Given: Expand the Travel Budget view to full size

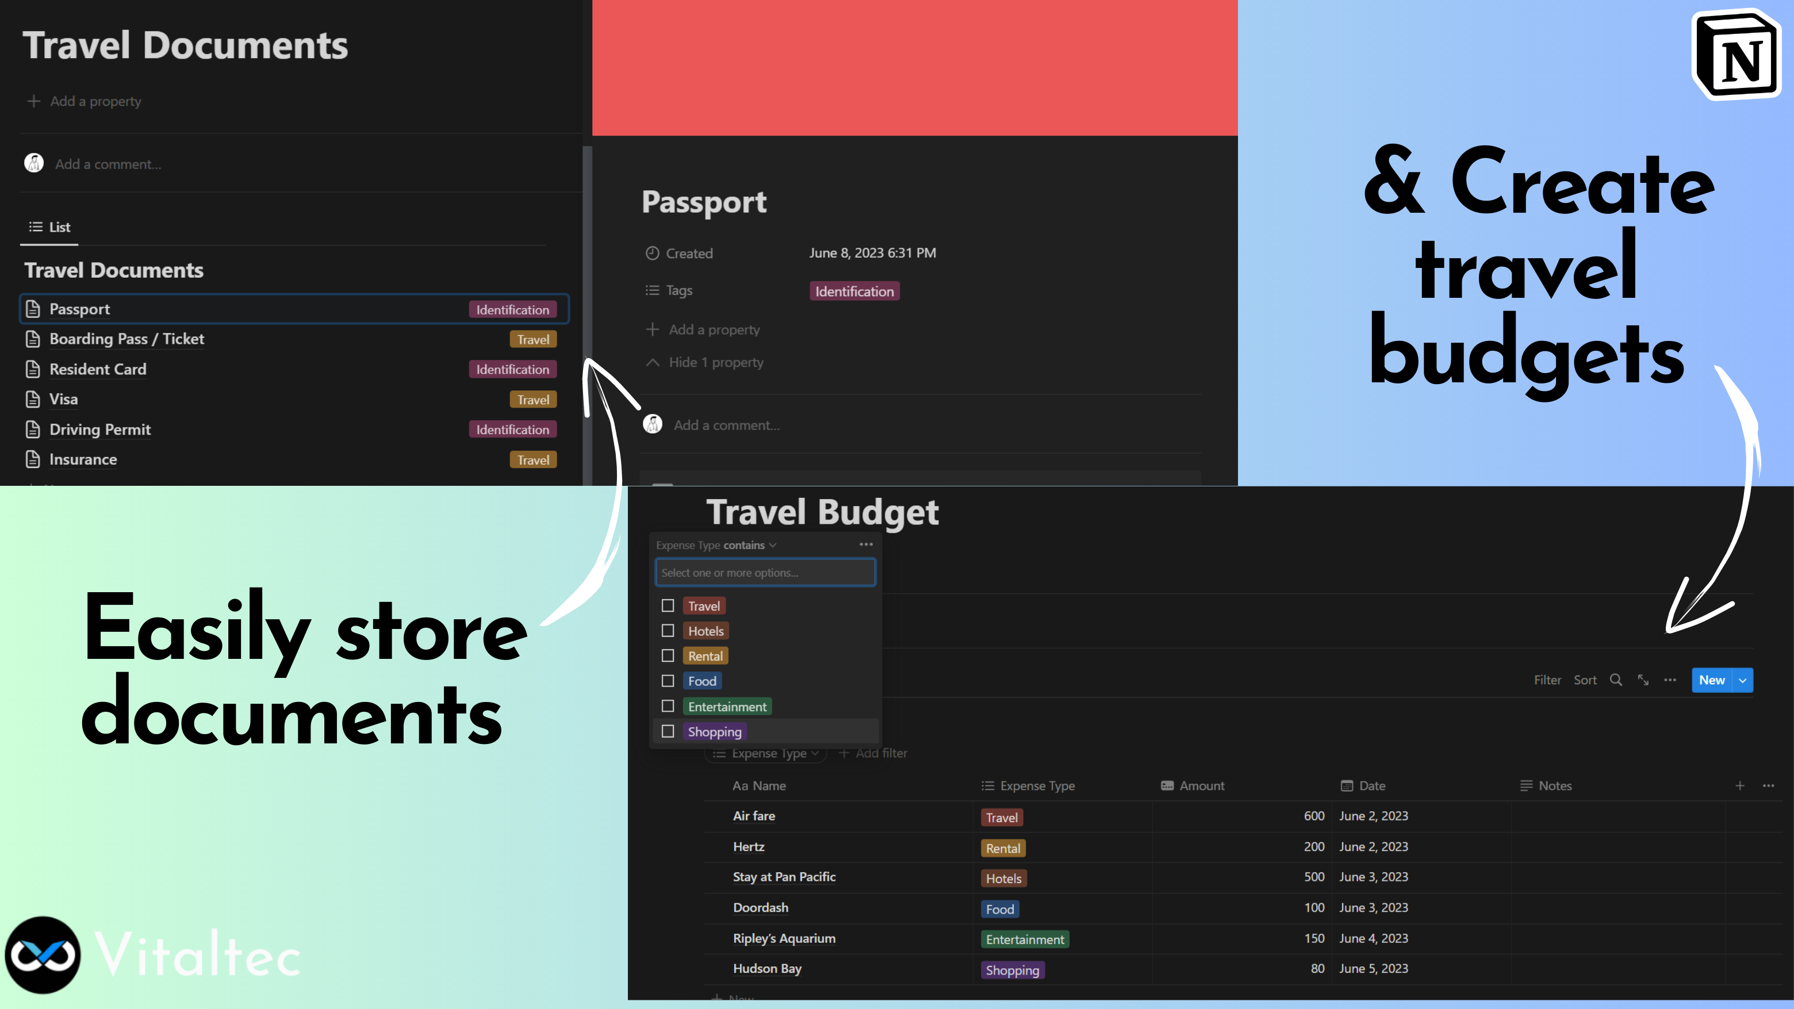Looking at the screenshot, I should pyautogui.click(x=1643, y=680).
